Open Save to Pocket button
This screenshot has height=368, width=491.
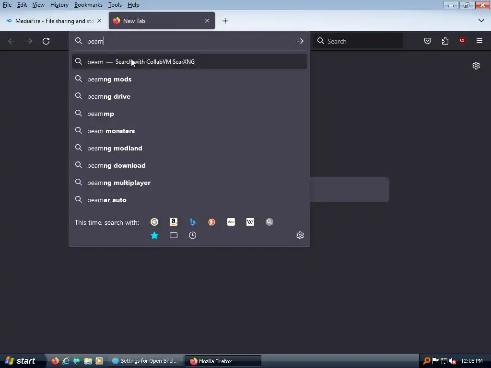[x=427, y=41]
